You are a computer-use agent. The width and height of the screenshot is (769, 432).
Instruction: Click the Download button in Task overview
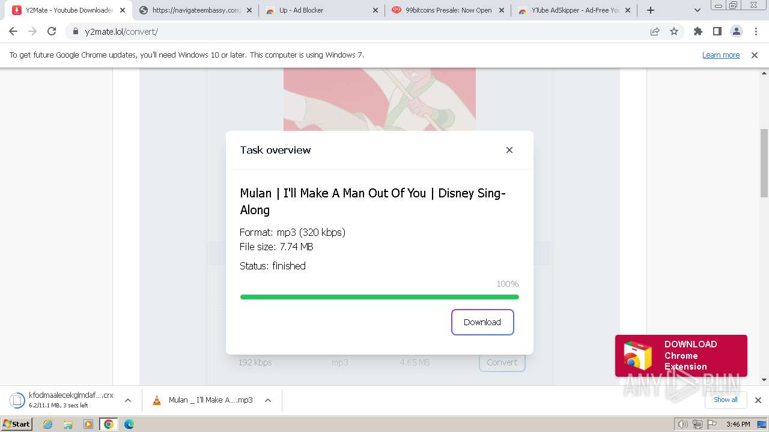[x=482, y=322]
